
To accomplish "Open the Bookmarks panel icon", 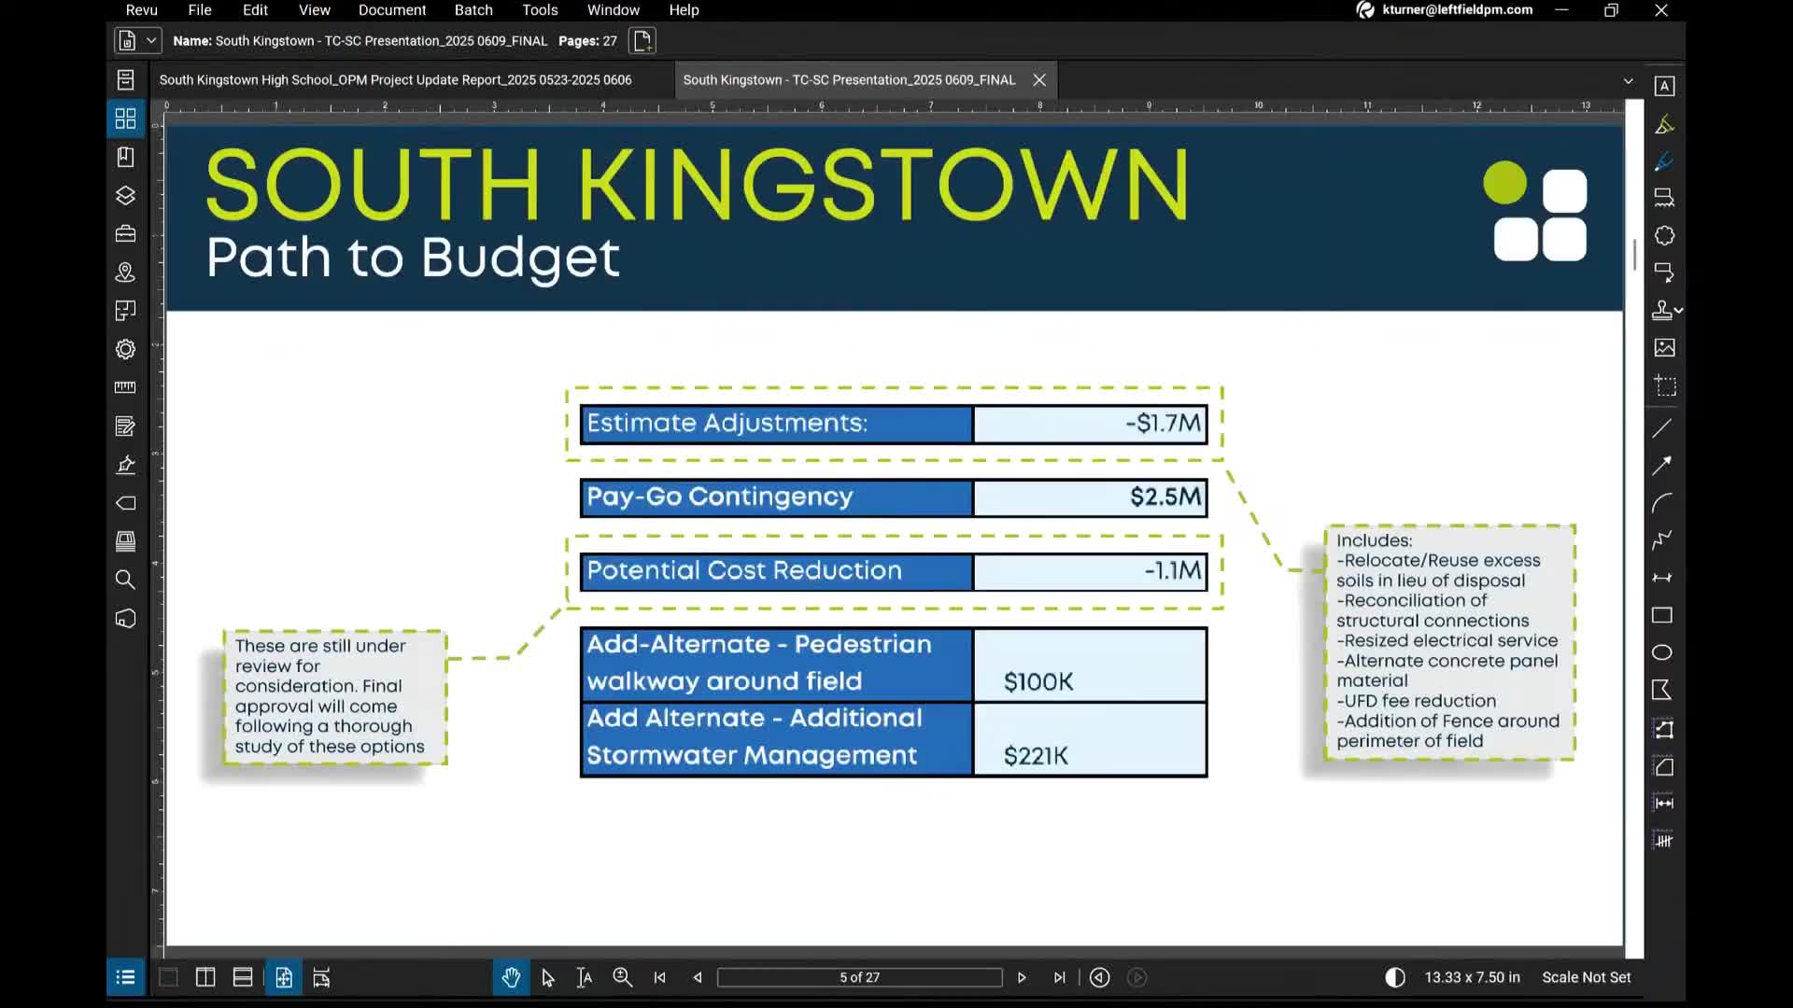I will pos(125,157).
